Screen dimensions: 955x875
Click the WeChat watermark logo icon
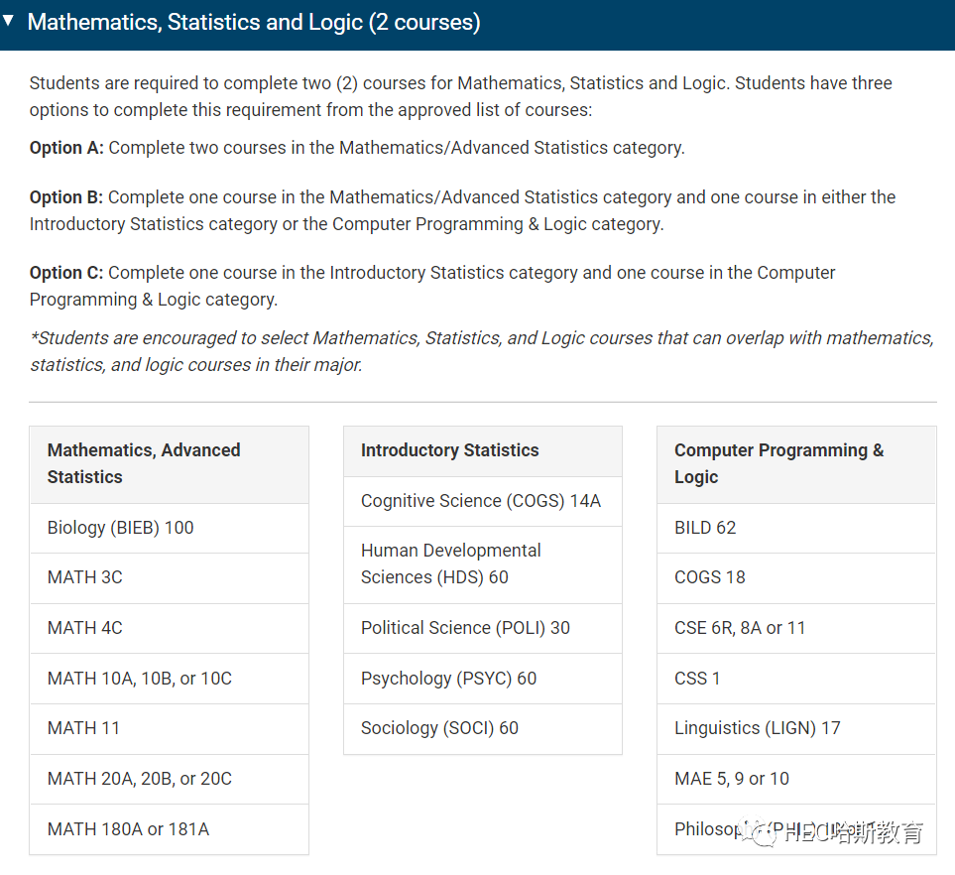tap(756, 831)
